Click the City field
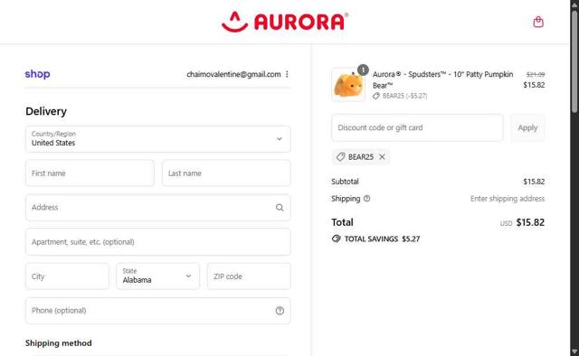Image resolution: width=579 pixels, height=356 pixels. click(x=67, y=276)
